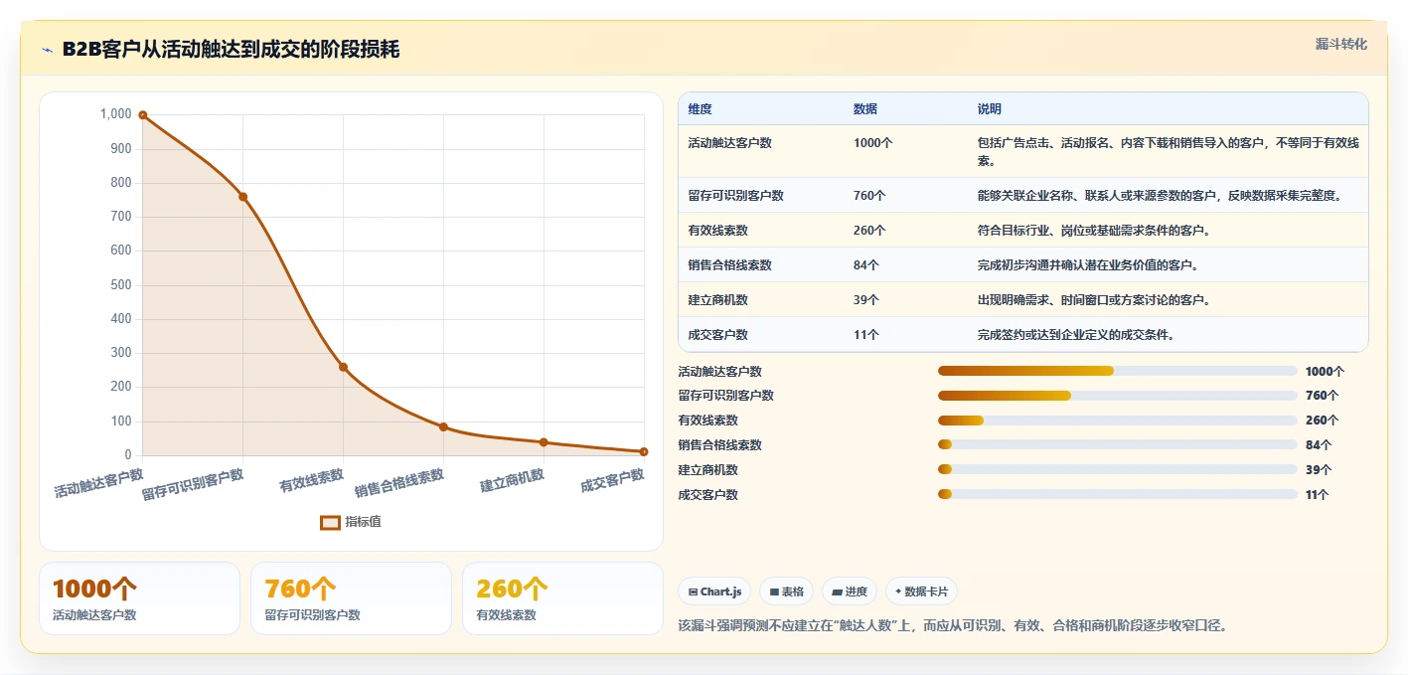This screenshot has height=675, width=1408.
Task: Click the 成交客户数 label in the progress list
Action: click(708, 494)
